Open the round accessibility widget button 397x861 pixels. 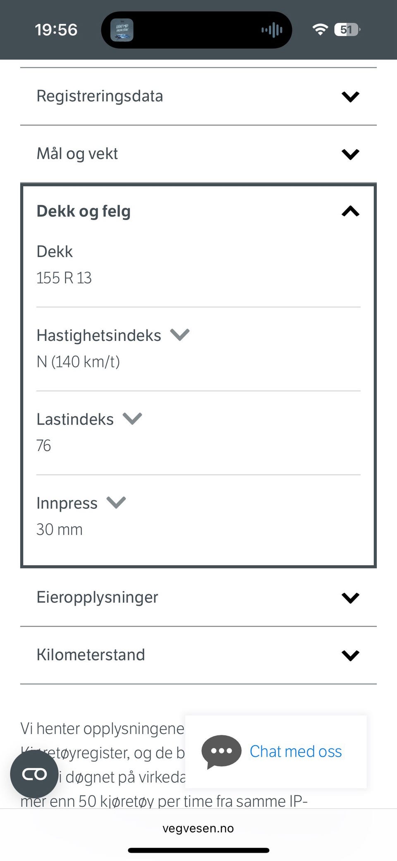[34, 774]
